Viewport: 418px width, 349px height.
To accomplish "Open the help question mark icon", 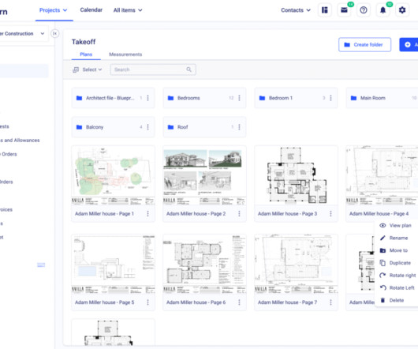I will 364,10.
